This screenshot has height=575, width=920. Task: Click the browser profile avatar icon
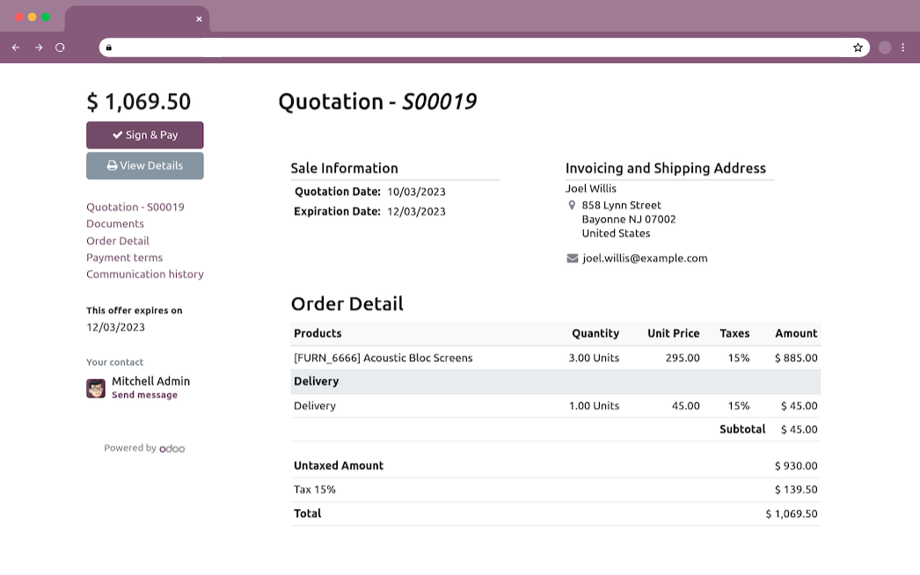tap(885, 47)
